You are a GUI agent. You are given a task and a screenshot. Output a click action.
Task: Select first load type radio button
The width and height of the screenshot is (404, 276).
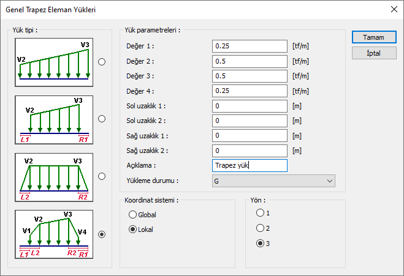(102, 62)
